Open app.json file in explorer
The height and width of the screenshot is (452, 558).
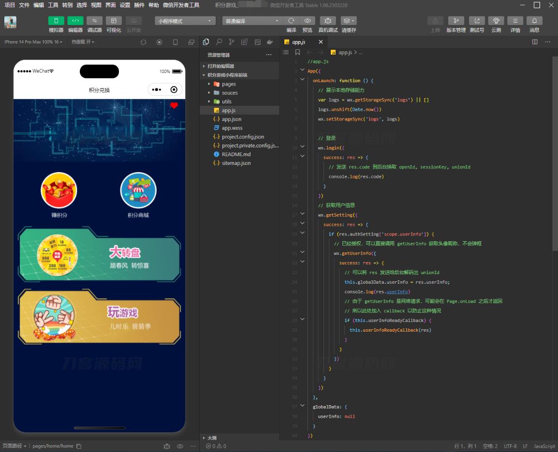[x=231, y=119]
